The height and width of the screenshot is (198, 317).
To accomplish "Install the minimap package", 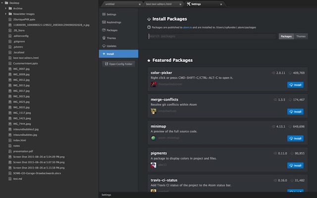I will [x=295, y=139].
